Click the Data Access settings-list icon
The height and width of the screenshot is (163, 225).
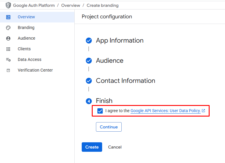tap(8, 60)
